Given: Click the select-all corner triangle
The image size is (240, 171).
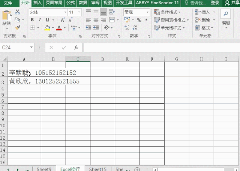Looking at the screenshot, I should (x=4, y=59).
